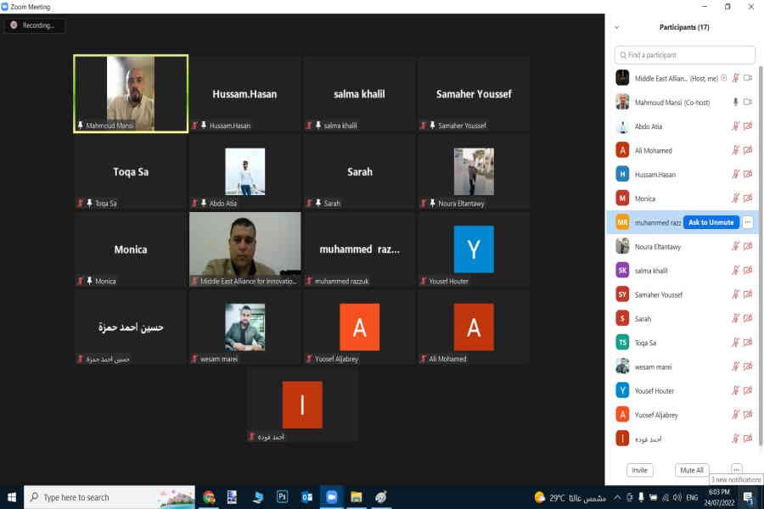
Task: Toggle the host's muted microphone for Middle East Alliance
Action: [x=735, y=78]
